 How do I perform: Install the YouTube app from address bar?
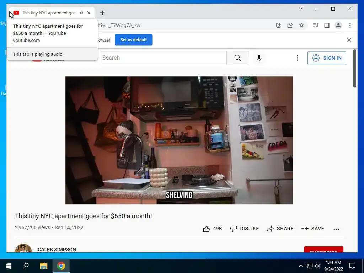[279, 25]
